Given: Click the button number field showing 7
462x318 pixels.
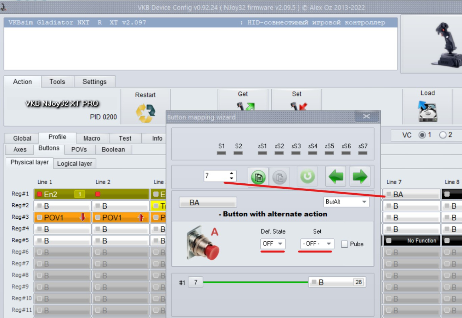Looking at the screenshot, I should (x=217, y=176).
